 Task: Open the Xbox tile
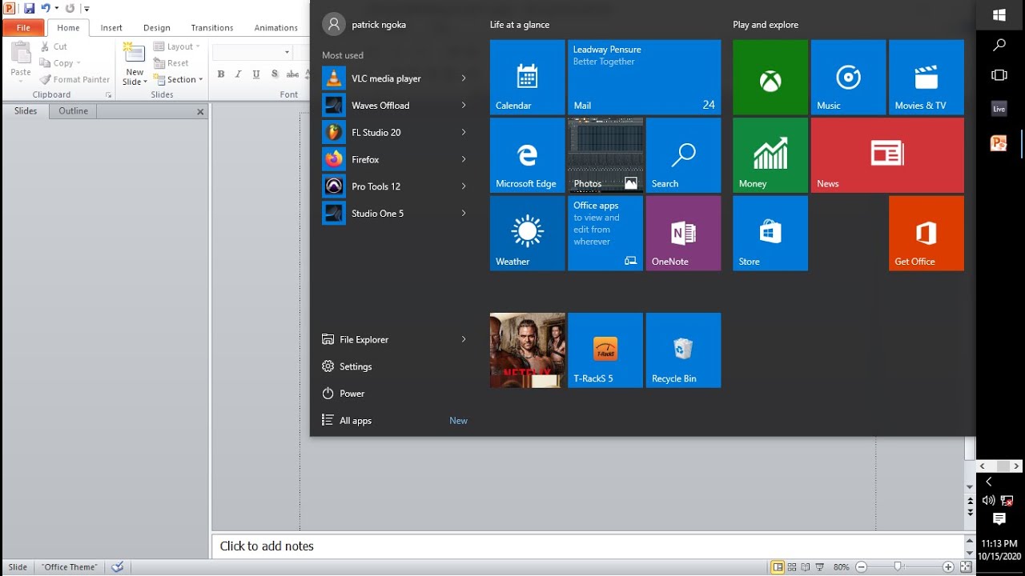(x=770, y=78)
